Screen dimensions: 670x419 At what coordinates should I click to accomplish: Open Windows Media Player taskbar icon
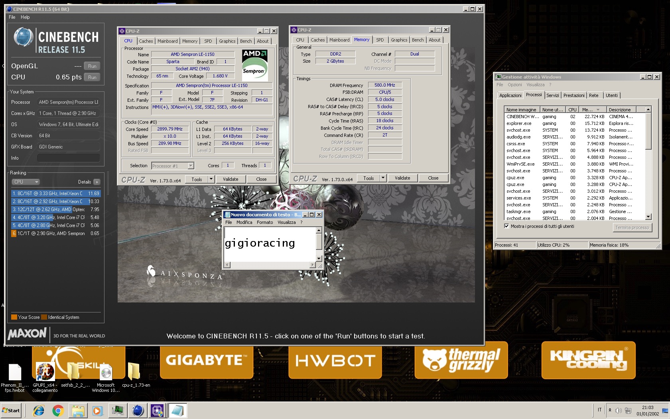click(97, 411)
